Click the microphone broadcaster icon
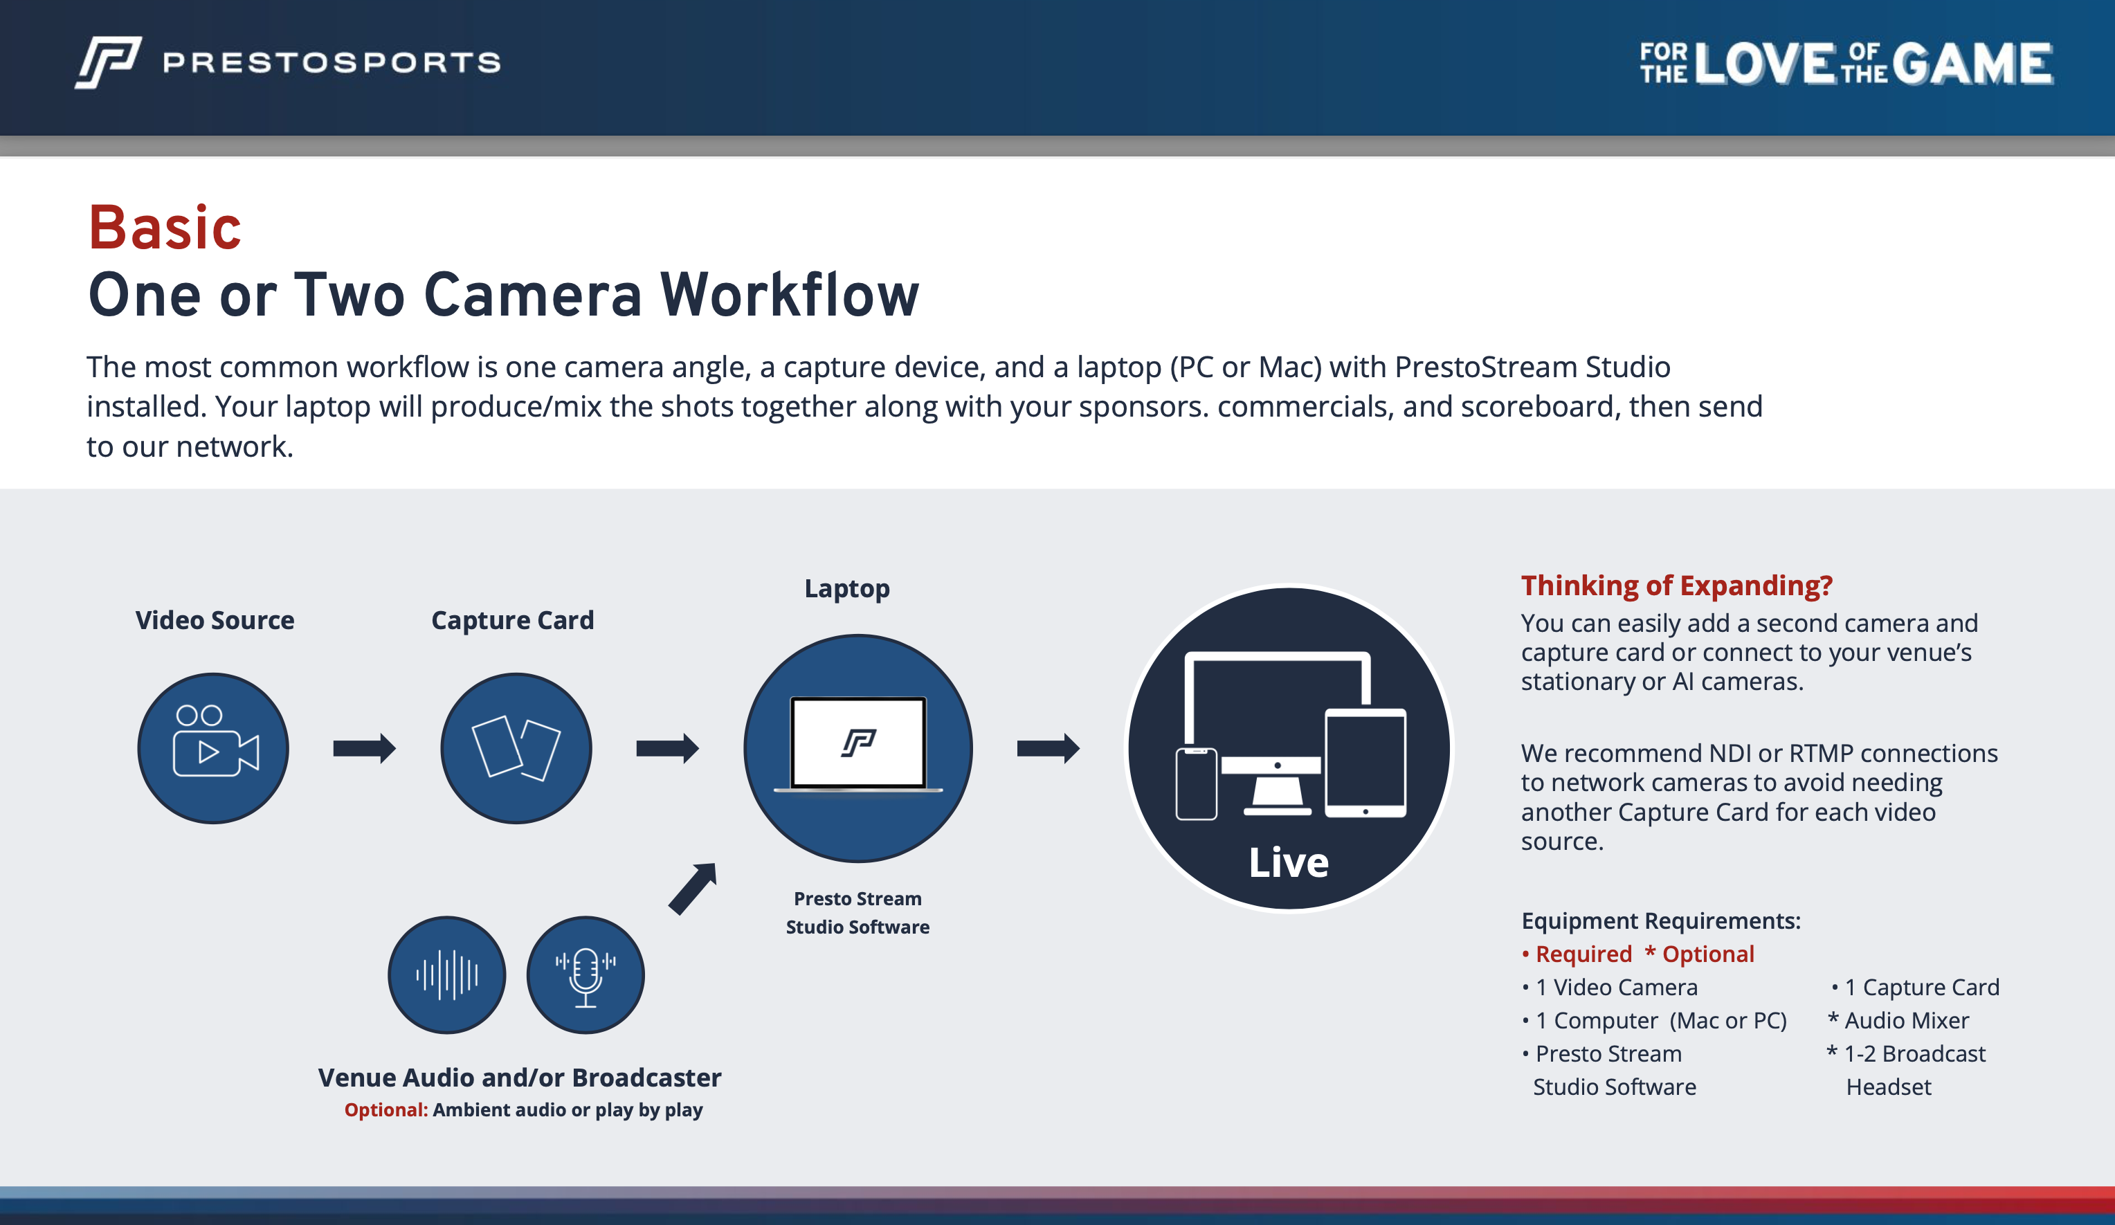Image resolution: width=2115 pixels, height=1225 pixels. tap(585, 974)
